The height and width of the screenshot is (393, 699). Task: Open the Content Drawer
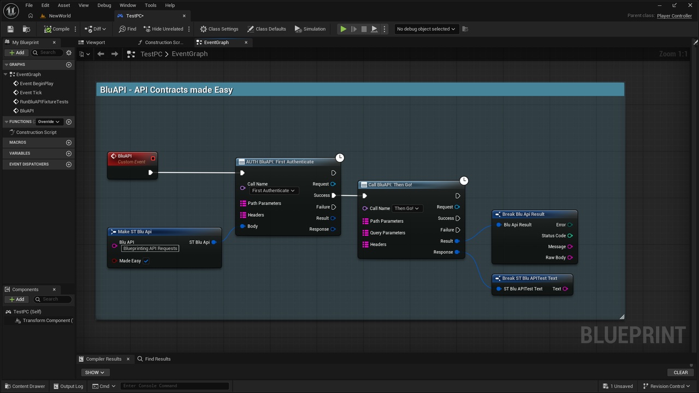coord(25,386)
